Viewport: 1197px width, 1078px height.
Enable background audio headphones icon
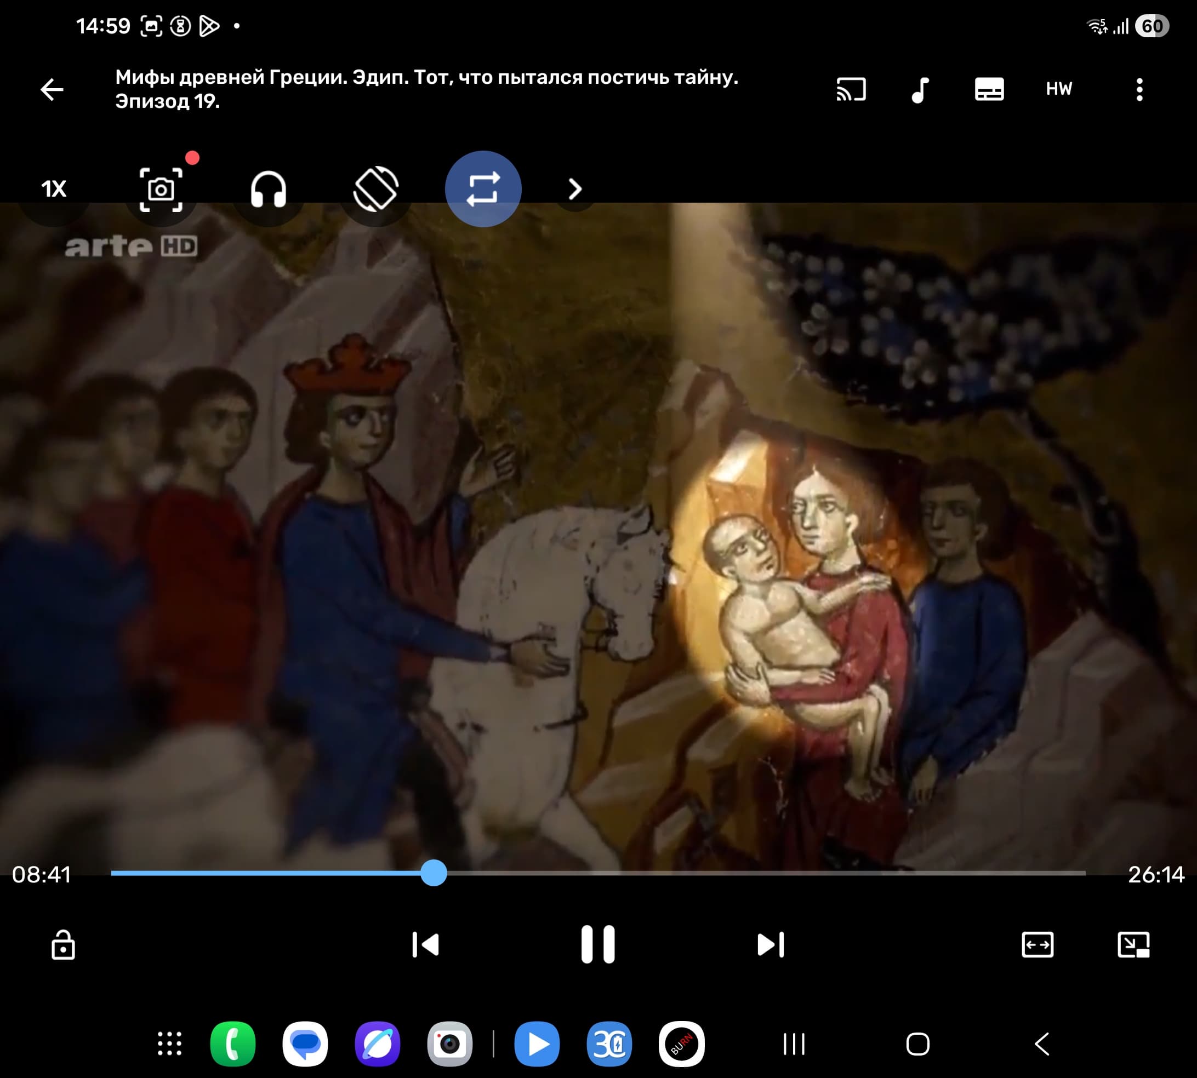point(269,190)
